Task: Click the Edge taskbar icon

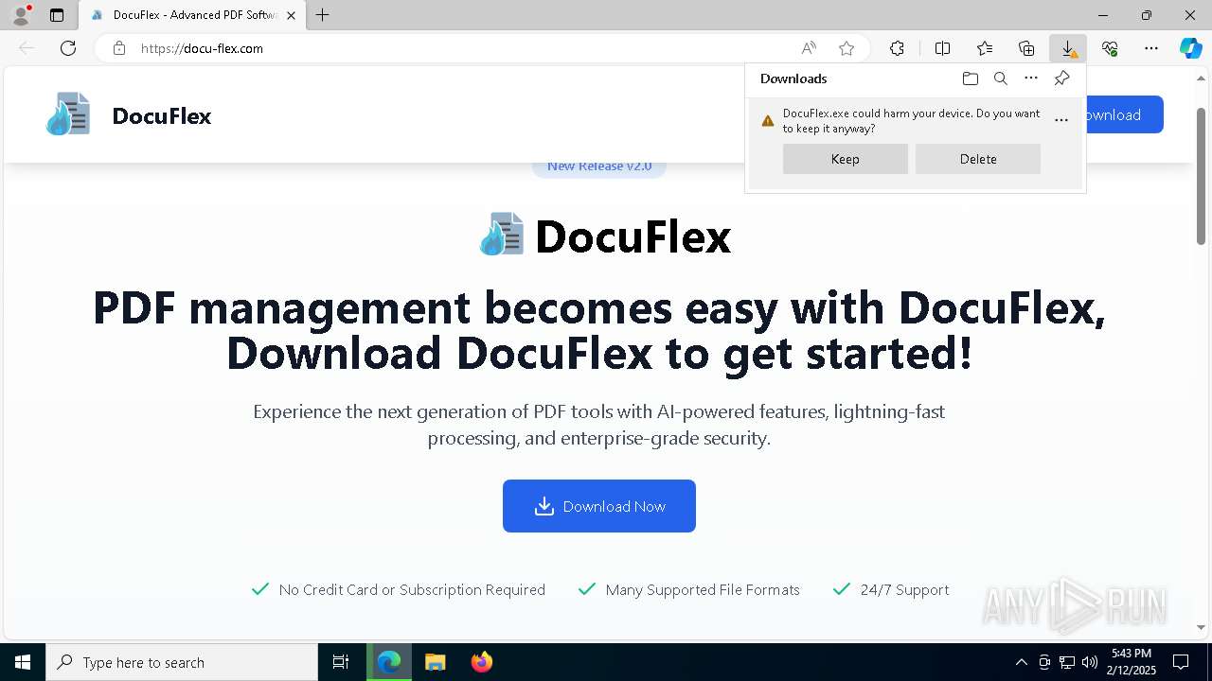Action: (389, 662)
